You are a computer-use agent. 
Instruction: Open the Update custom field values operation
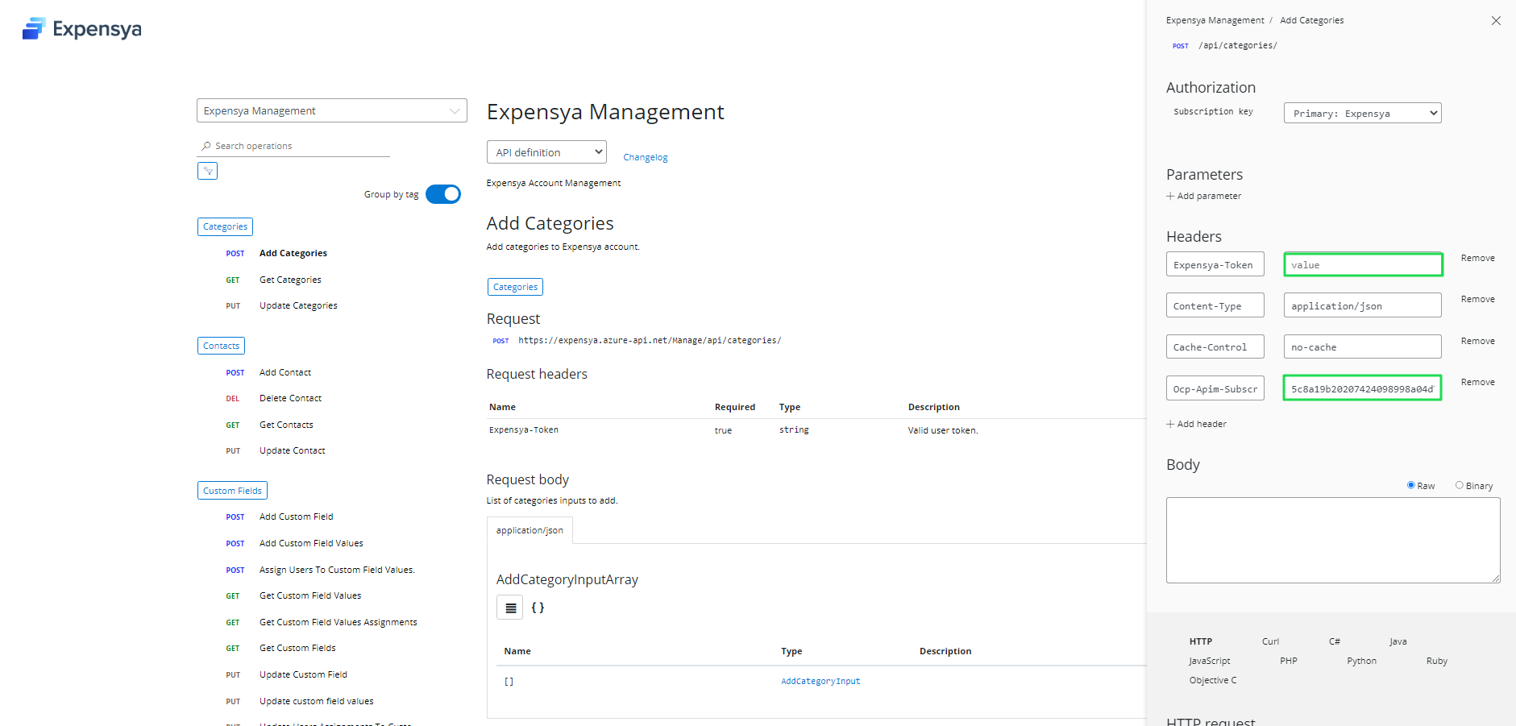(x=316, y=701)
